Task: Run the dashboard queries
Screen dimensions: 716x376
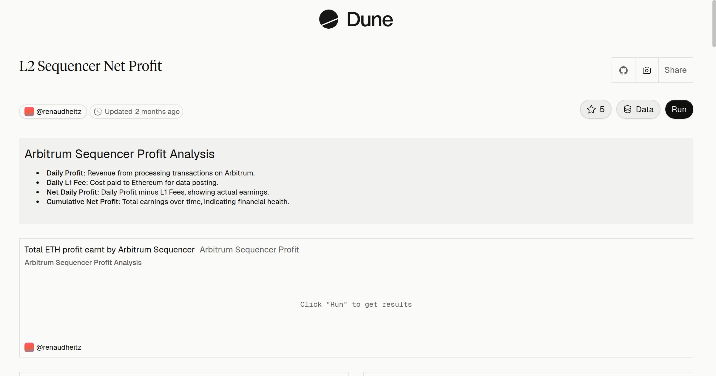Action: click(x=679, y=109)
